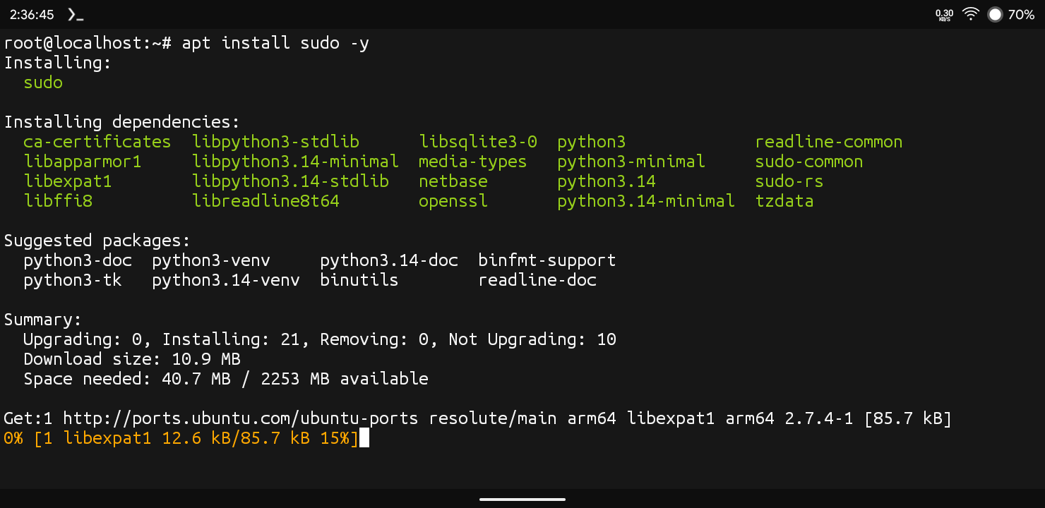Select the sudo-rs package name
The height and width of the screenshot is (508, 1045).
click(789, 181)
